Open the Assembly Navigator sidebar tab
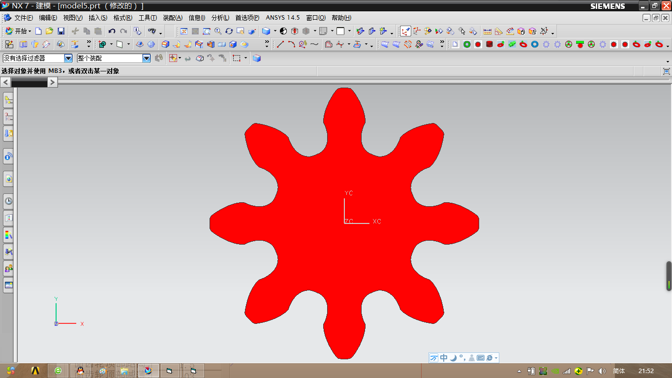Image resolution: width=672 pixels, height=378 pixels. (8, 100)
